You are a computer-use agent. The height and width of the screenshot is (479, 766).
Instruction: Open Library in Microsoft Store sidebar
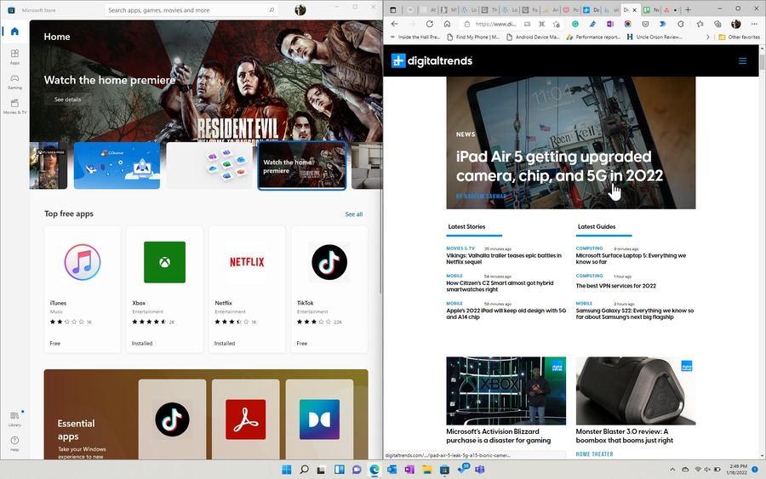[x=14, y=419]
